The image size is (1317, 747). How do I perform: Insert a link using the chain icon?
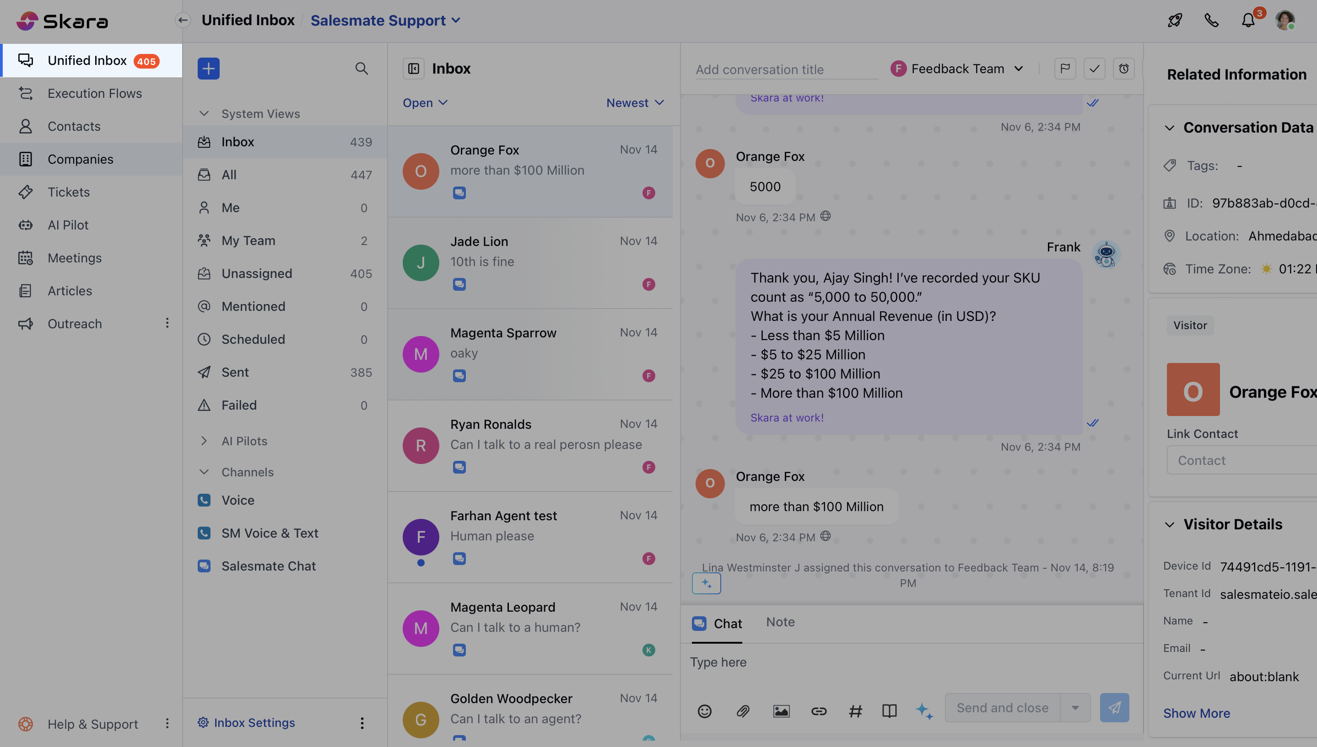[819, 711]
